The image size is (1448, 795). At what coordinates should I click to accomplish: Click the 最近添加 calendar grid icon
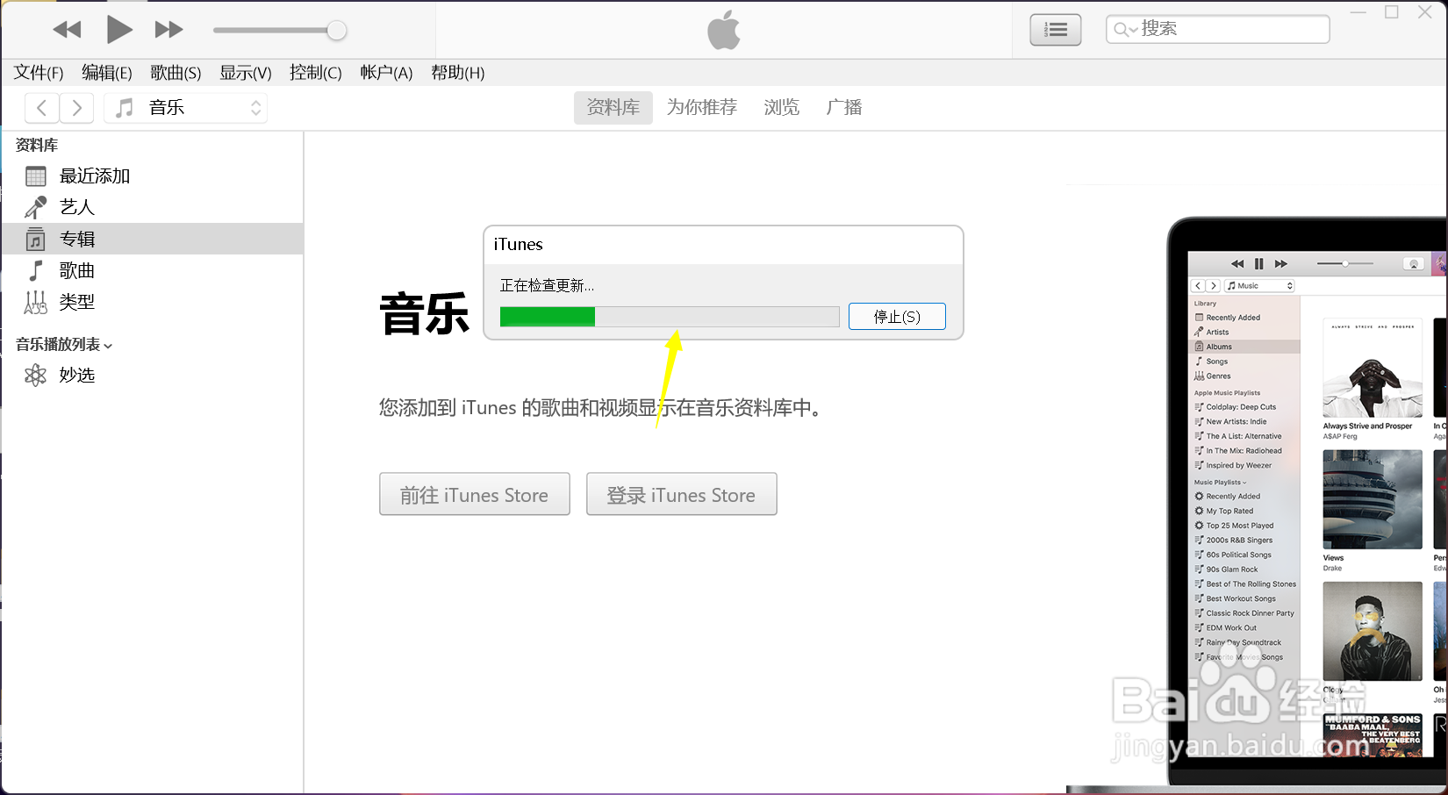[x=36, y=176]
